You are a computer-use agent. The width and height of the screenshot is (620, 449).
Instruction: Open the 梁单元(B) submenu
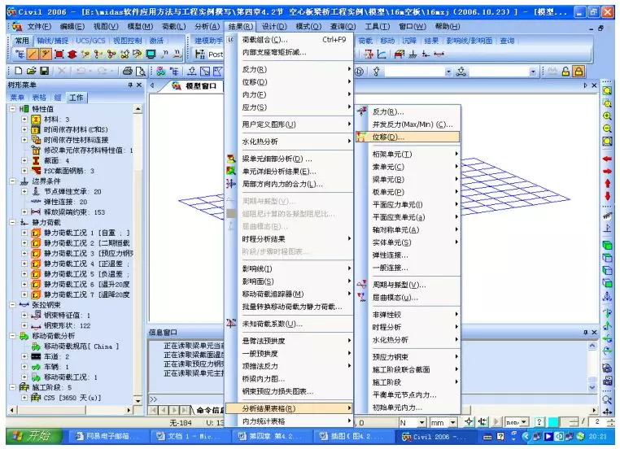click(408, 180)
